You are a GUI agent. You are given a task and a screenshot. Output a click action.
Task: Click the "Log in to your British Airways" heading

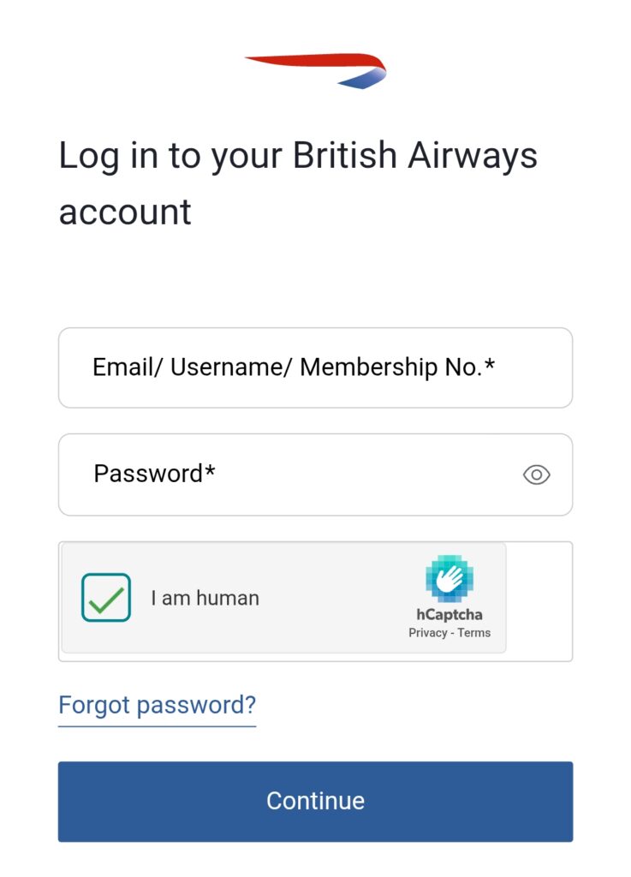(298, 156)
